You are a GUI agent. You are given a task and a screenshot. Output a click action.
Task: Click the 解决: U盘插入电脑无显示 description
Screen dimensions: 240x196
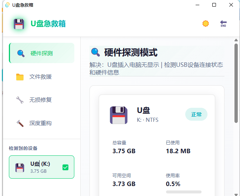click(156, 69)
